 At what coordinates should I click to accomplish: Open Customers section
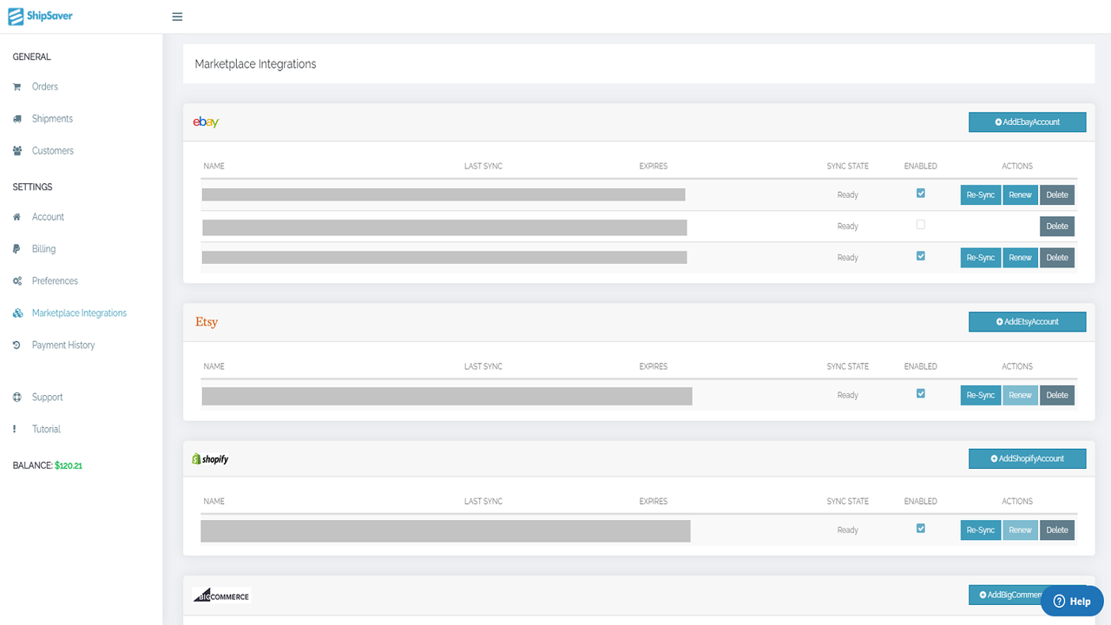pyautogui.click(x=53, y=151)
